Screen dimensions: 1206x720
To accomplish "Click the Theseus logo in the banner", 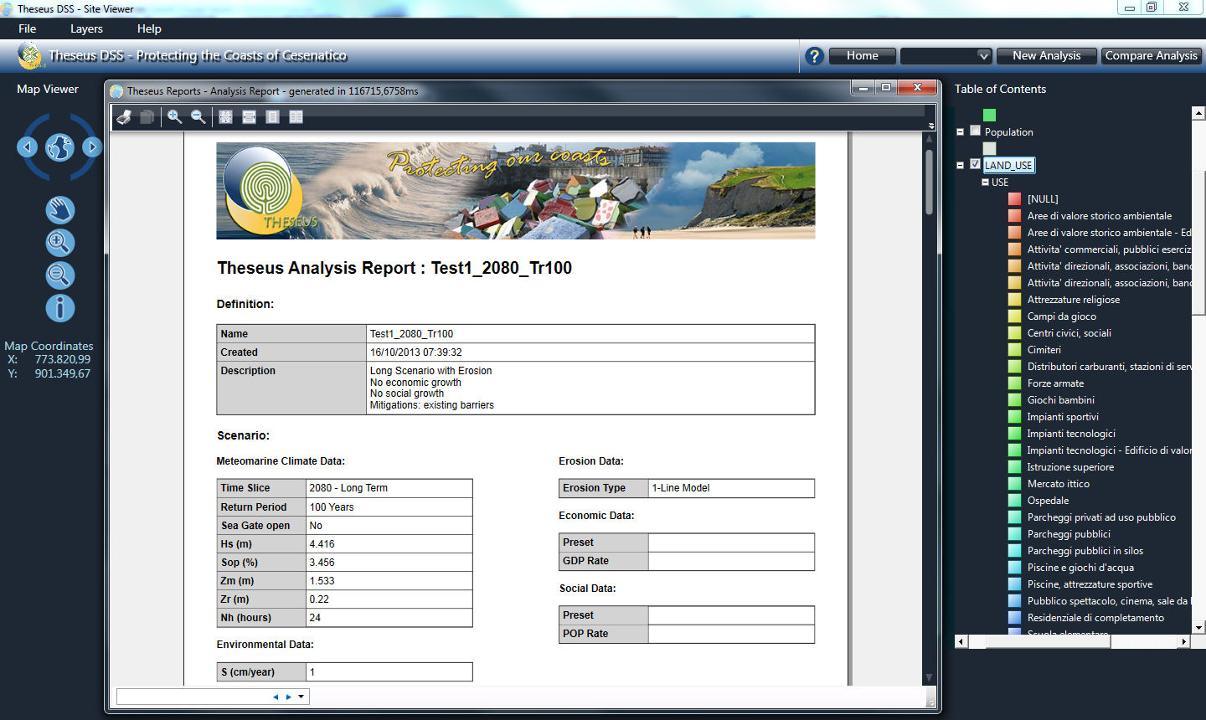I will click(30, 55).
